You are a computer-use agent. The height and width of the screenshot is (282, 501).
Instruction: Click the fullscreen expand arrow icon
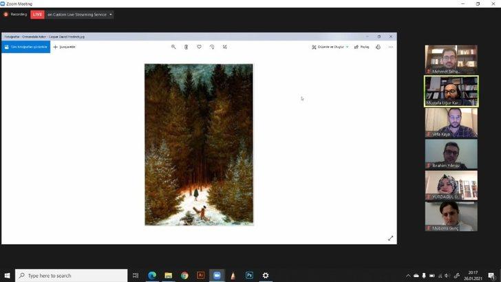coord(390,238)
